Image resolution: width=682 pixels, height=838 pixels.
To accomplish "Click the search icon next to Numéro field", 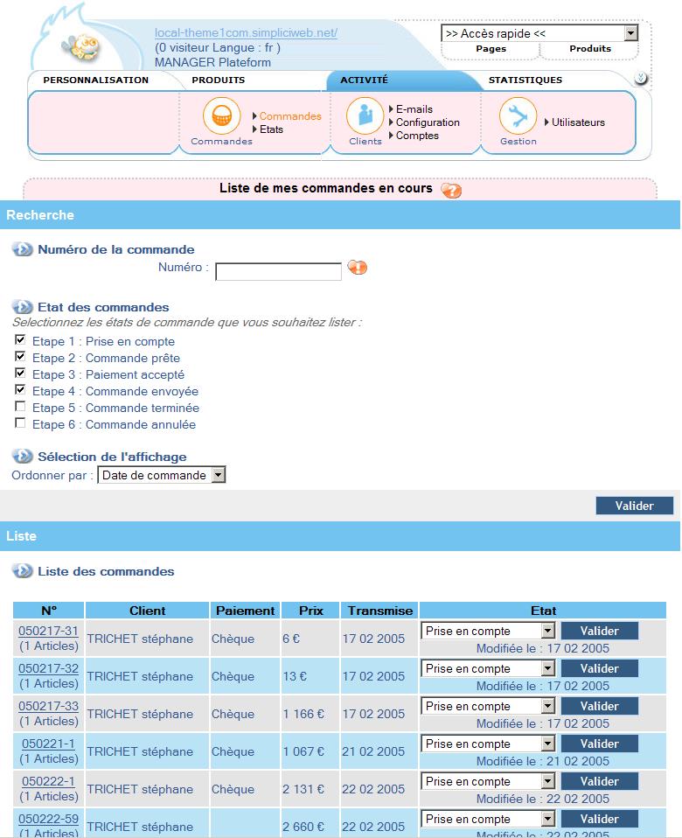I will [x=357, y=268].
